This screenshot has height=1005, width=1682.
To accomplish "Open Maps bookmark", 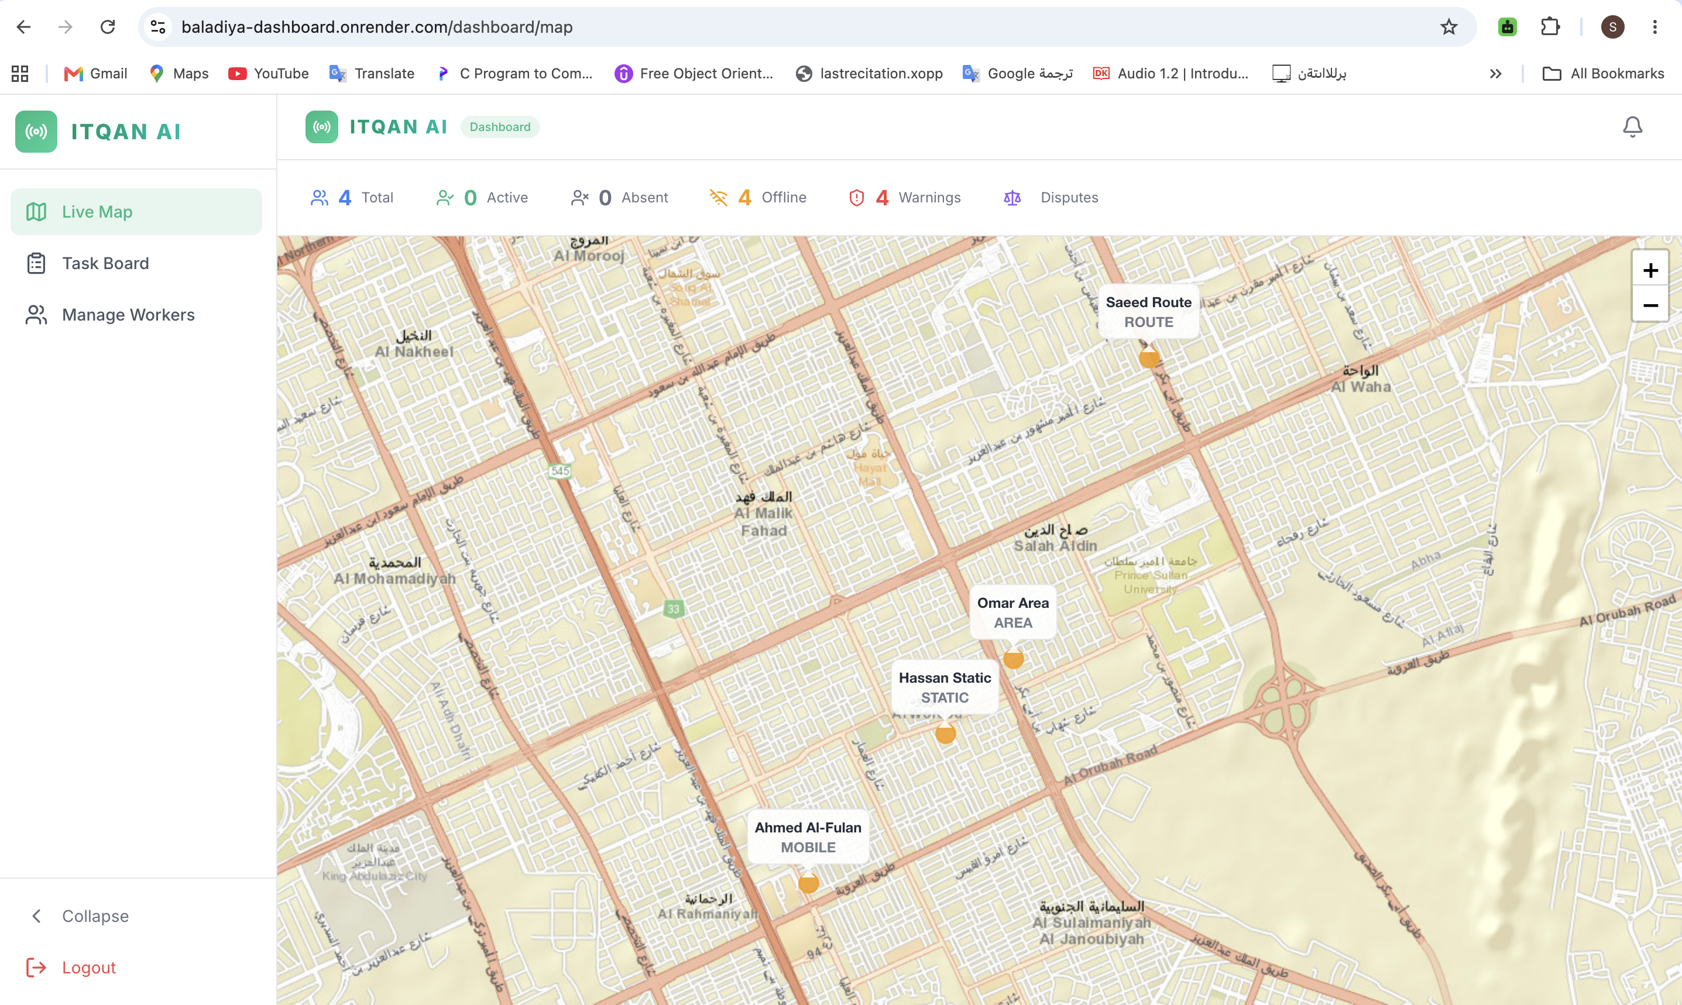I will click(178, 73).
